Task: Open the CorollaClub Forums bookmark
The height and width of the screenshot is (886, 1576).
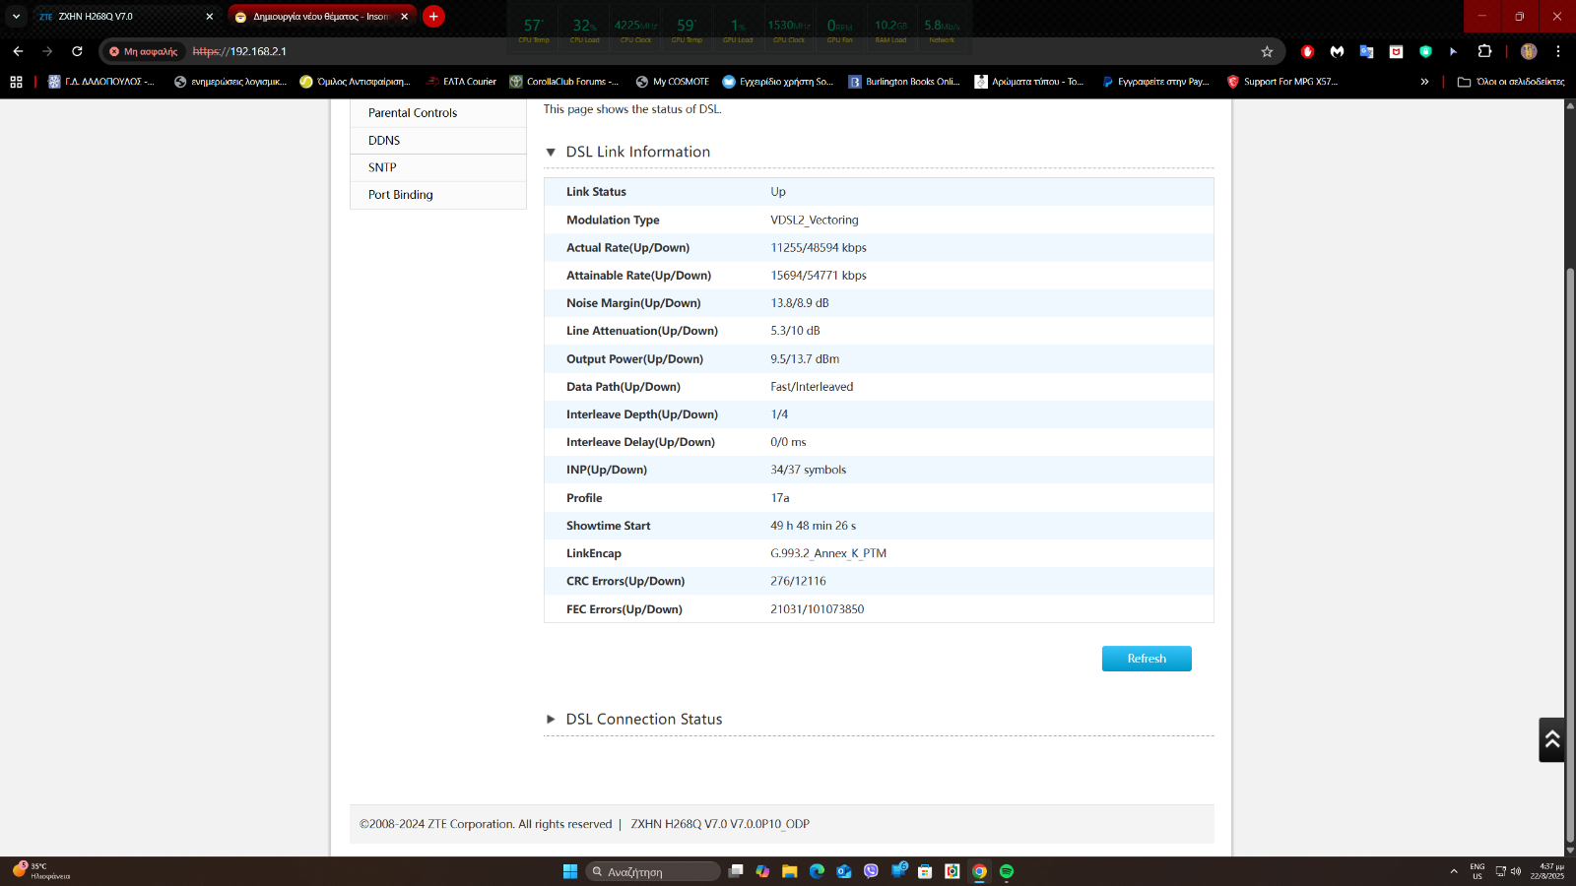Action: 564,82
